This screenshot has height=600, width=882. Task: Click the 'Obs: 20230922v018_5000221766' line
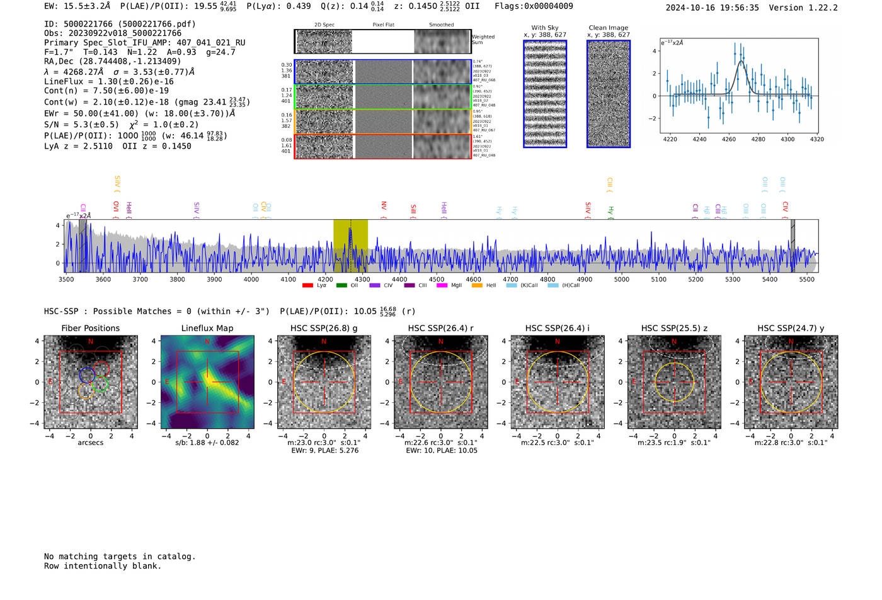(x=113, y=33)
